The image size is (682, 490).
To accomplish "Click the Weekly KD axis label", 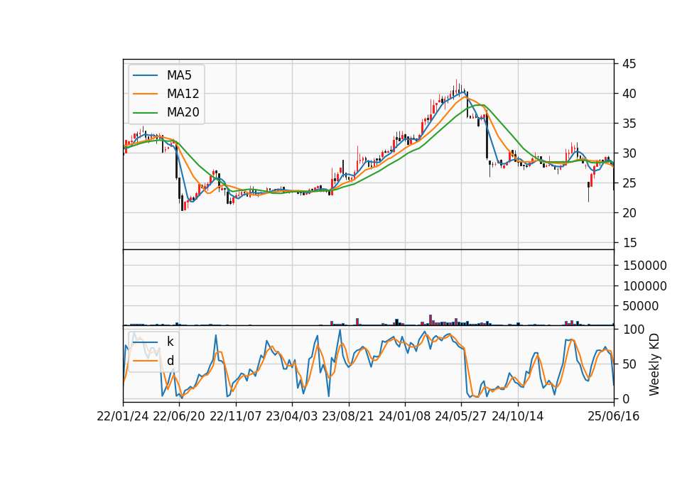I will pyautogui.click(x=654, y=364).
